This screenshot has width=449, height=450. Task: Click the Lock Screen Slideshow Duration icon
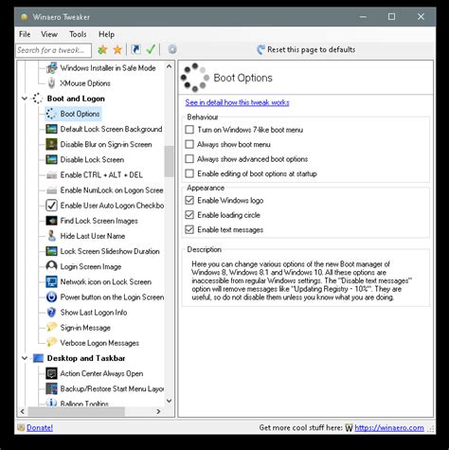[x=51, y=251]
